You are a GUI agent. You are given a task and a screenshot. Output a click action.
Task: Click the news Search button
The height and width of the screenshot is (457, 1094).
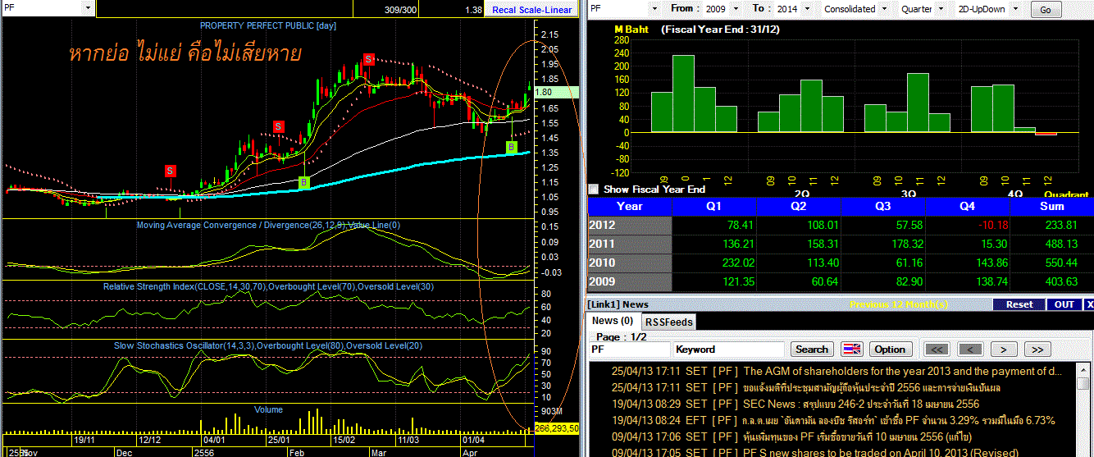pos(812,349)
